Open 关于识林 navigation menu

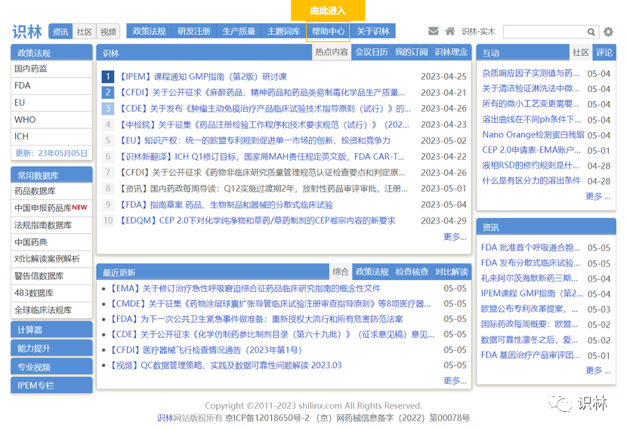click(x=373, y=31)
